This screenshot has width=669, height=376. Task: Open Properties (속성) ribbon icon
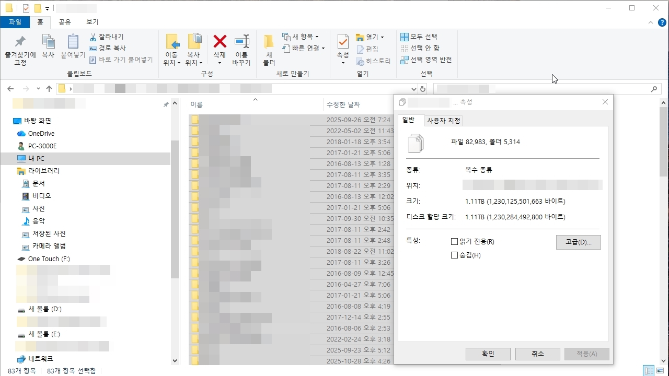pos(343,42)
